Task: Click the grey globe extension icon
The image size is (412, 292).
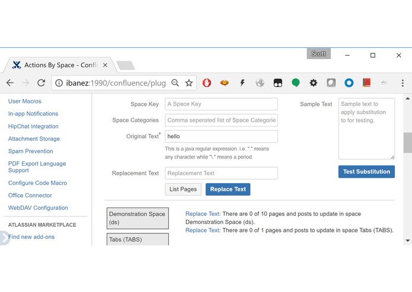Action: (x=260, y=83)
